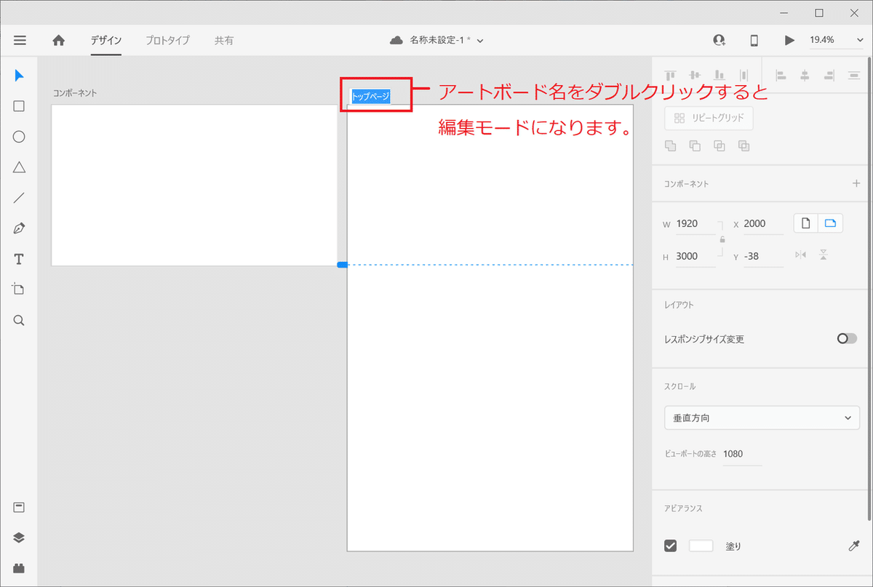
Task: Click the W width field 1920
Action: pyautogui.click(x=695, y=224)
